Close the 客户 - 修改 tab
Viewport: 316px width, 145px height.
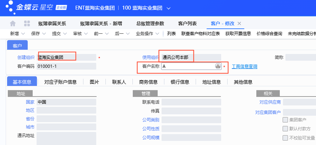(x=239, y=23)
